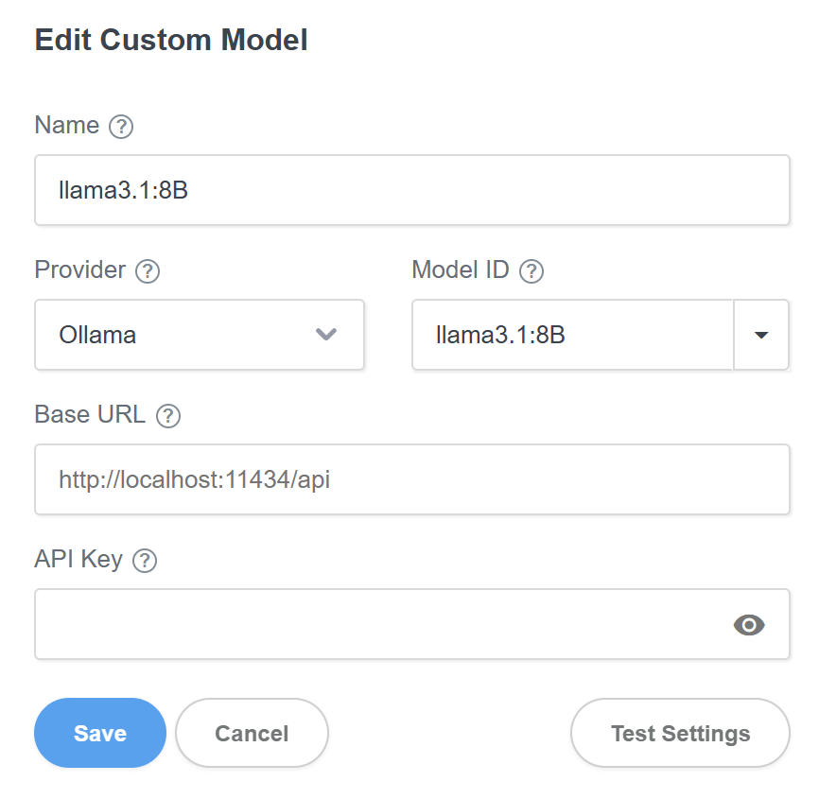Open the Provider help tooltip icon
Image resolution: width=819 pixels, height=799 pixels.
click(x=148, y=271)
